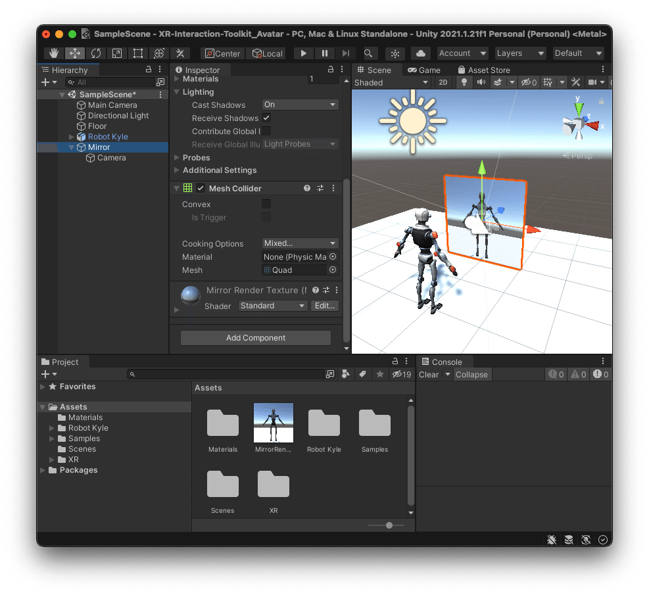Select the Rotate tool
Image resolution: width=649 pixels, height=595 pixels.
pyautogui.click(x=96, y=53)
